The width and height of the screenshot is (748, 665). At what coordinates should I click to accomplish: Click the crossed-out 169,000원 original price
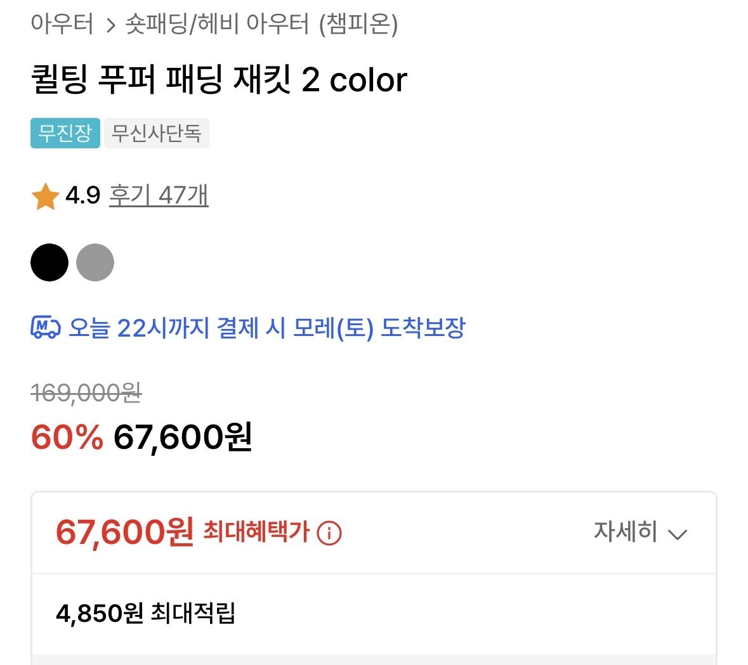pos(86,393)
